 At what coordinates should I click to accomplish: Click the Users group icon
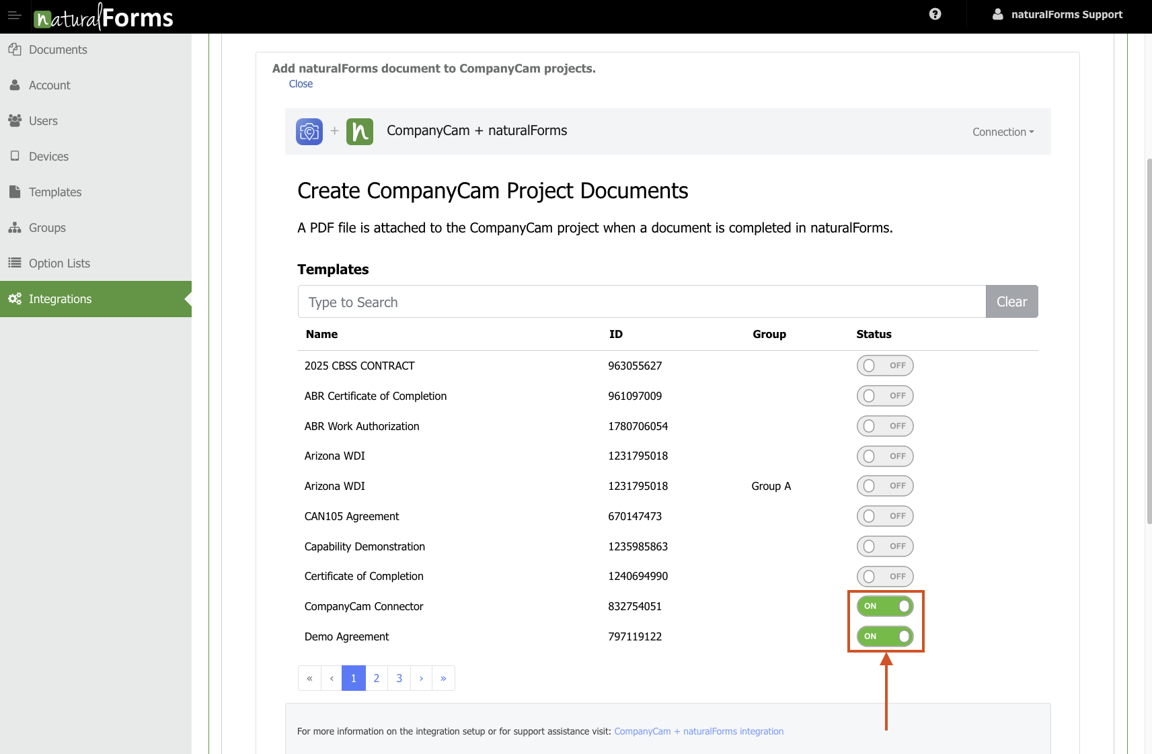[15, 121]
